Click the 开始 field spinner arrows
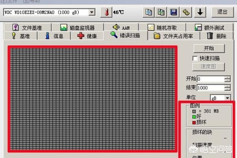237x158 pixels. pyautogui.click(x=227, y=79)
